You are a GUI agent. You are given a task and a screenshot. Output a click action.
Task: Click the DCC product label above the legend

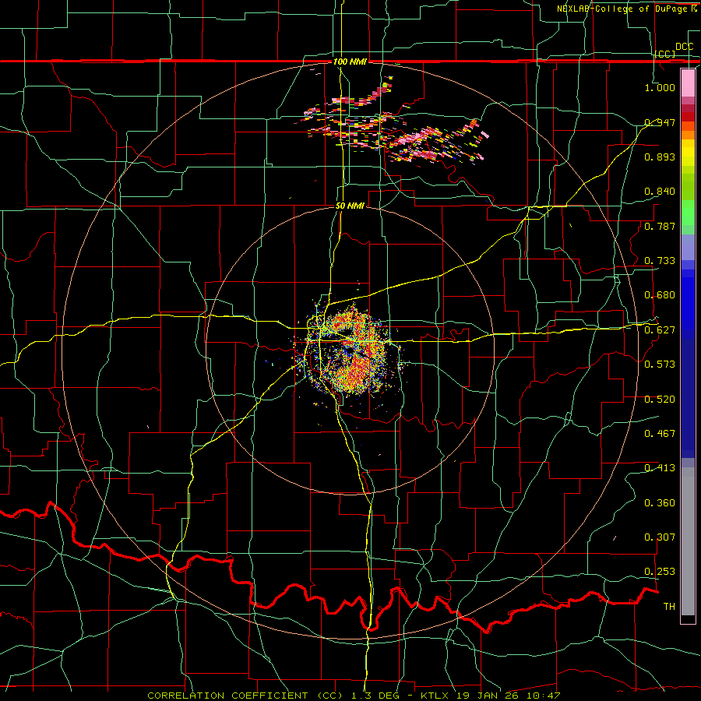pyautogui.click(x=684, y=47)
